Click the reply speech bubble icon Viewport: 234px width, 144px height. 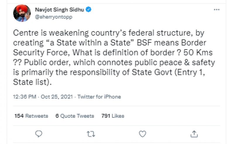(x=39, y=134)
